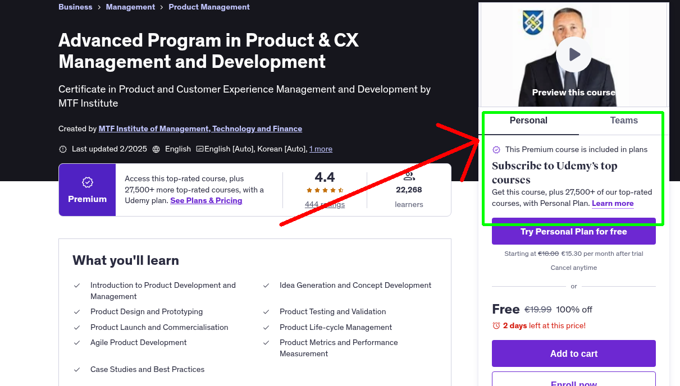Click 'Product Launch and Commercialisation' item
This screenshot has height=386, width=680.
159,327
